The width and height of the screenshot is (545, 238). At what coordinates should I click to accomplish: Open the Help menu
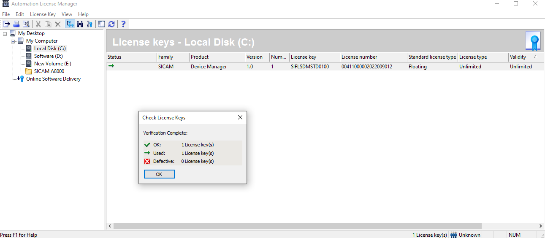point(83,14)
